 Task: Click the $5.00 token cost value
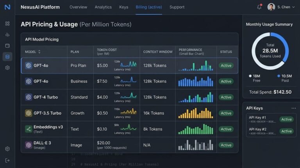[x=102, y=65]
